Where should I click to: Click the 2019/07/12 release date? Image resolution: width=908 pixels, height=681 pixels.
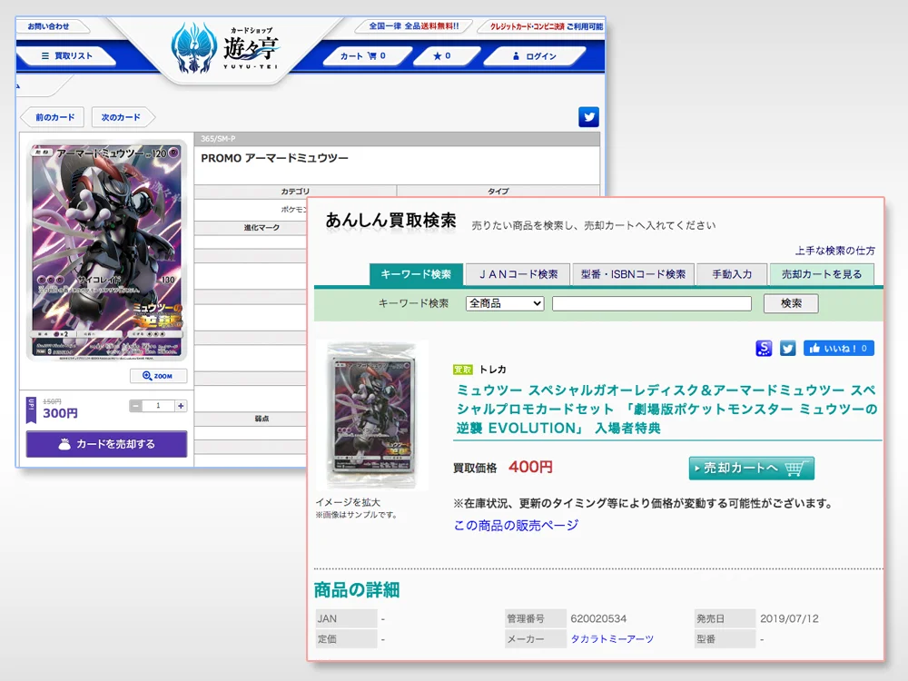tap(789, 618)
